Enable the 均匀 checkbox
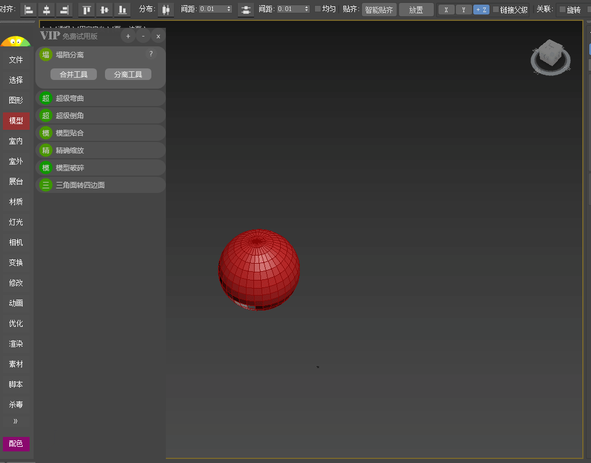 (x=318, y=9)
